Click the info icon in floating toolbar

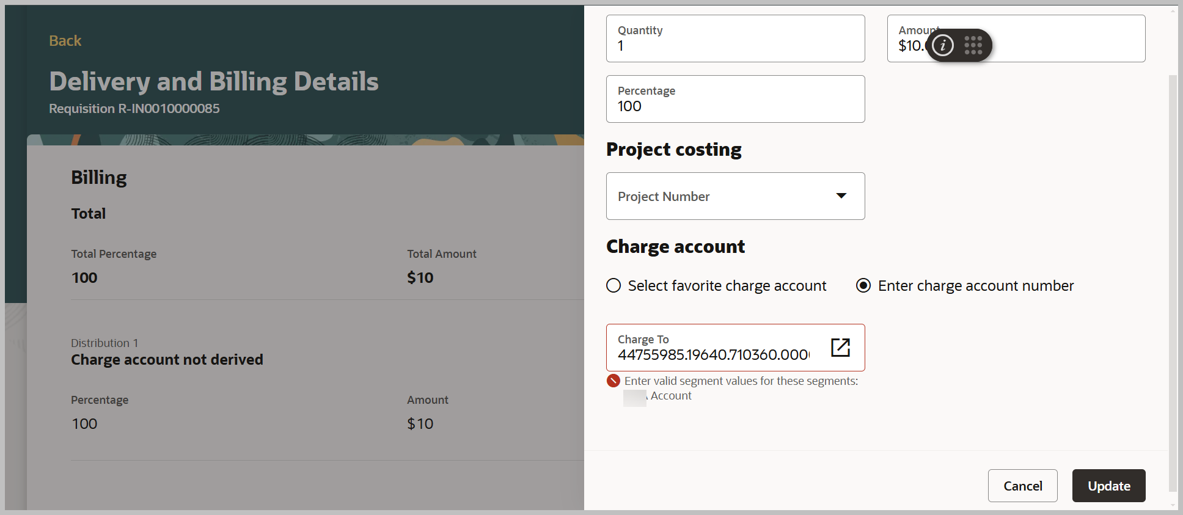pos(943,45)
